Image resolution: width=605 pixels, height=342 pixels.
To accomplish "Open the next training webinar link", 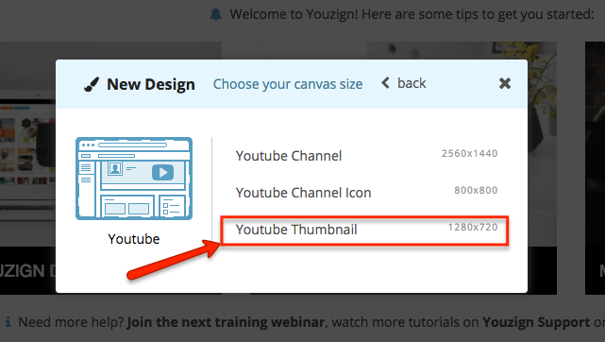I will pos(226,322).
